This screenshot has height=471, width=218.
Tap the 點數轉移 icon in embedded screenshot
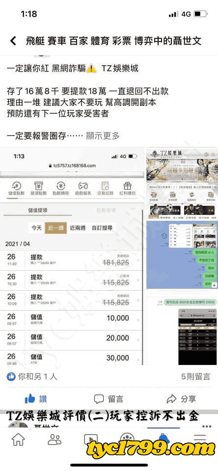(x=61, y=188)
